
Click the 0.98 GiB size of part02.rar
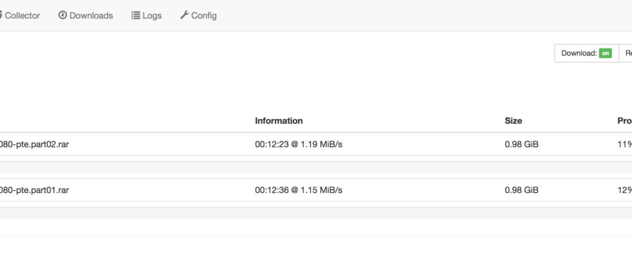[x=521, y=145]
